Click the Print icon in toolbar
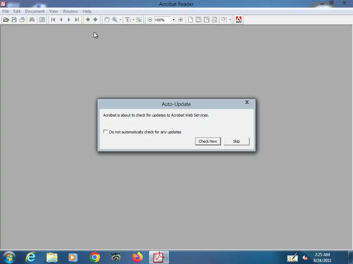 22,20
